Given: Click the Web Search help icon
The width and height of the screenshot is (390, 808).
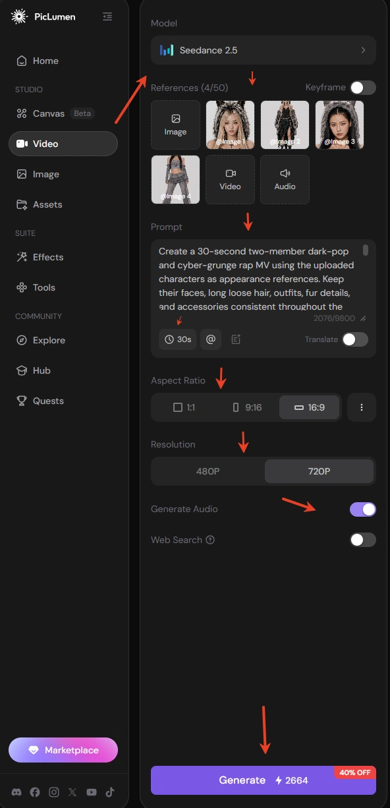Looking at the screenshot, I should [210, 540].
